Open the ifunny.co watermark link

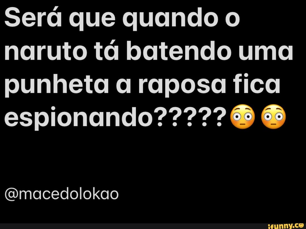tap(286, 226)
